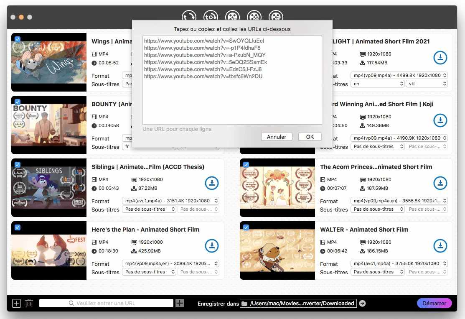Screen dimensions: 465x319
Task: Click the trash icon to delete items
Action: click(x=29, y=303)
